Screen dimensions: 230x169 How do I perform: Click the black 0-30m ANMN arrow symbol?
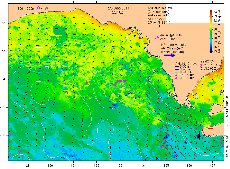coord(177,67)
